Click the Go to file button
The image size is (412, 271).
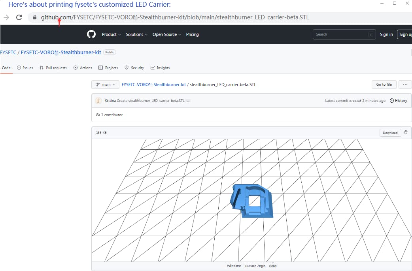pyautogui.click(x=384, y=85)
